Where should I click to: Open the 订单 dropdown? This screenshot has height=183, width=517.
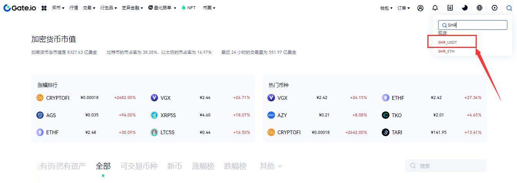coord(403,8)
